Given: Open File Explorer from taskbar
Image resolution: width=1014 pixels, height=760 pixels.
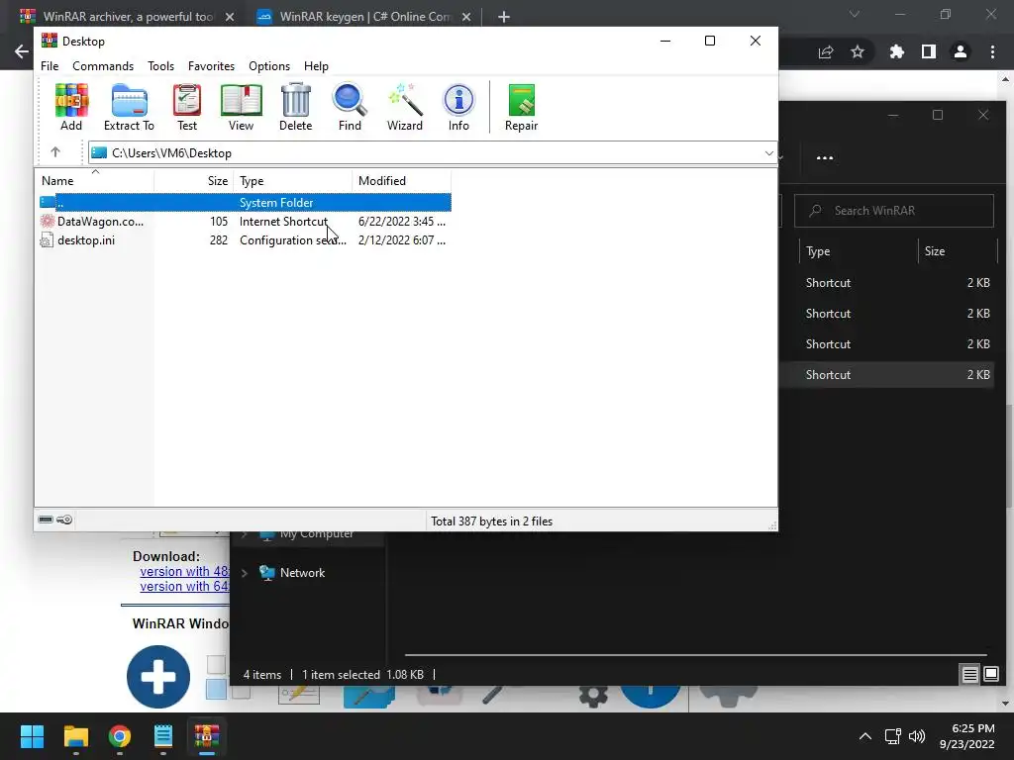Looking at the screenshot, I should [75, 736].
